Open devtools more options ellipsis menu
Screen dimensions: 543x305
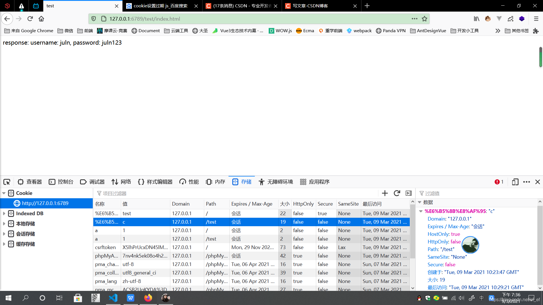pos(527,182)
